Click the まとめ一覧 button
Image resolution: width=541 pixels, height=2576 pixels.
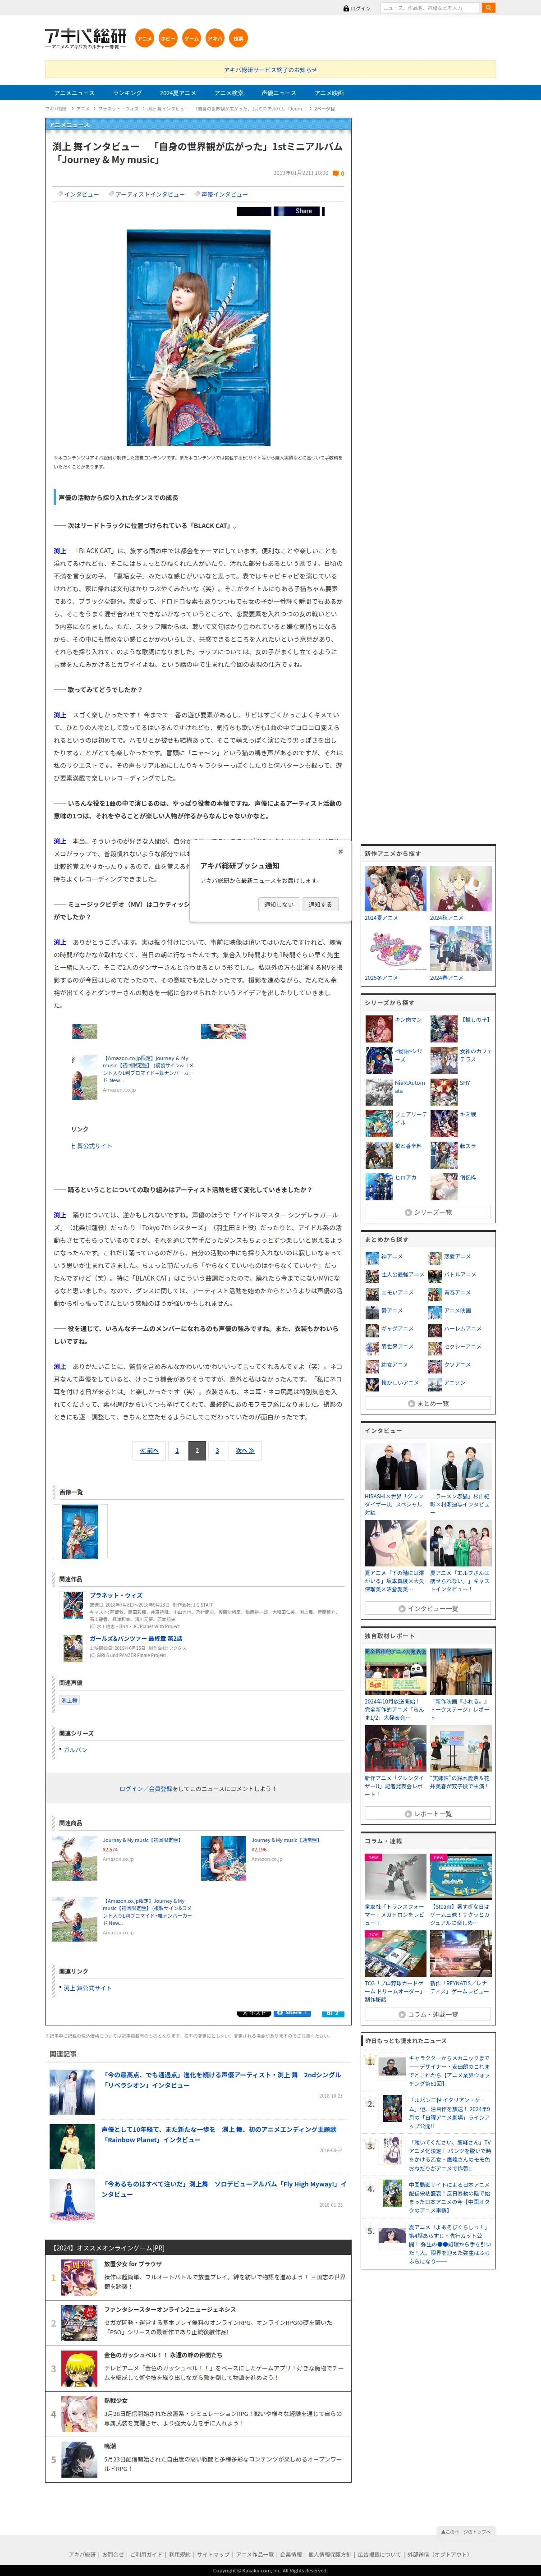(x=428, y=1403)
